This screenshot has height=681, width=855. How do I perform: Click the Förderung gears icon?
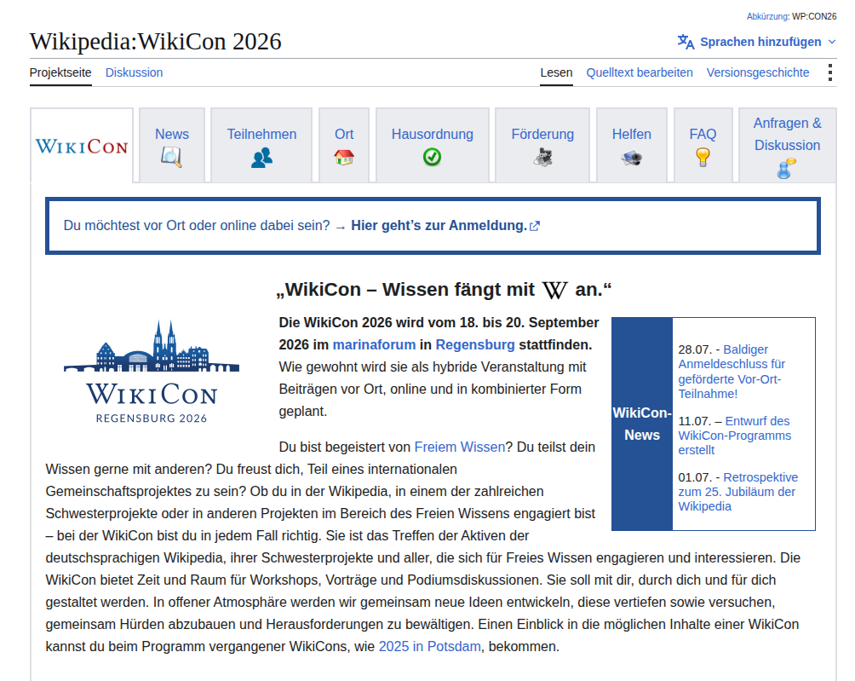point(542,158)
